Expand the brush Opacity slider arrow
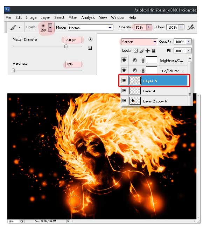The width and height of the screenshot is (210, 228). coord(149,27)
